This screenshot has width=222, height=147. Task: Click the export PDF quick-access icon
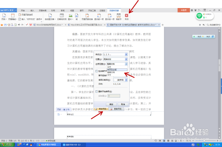pos(9,25)
